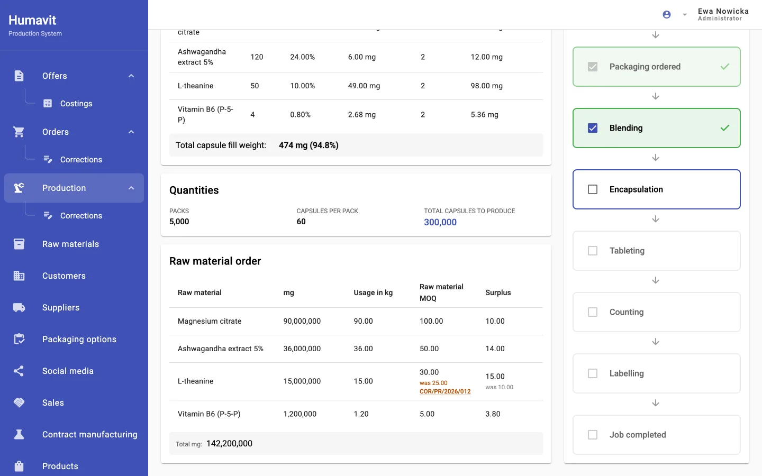Screen dimensions: 762x476
Task: Click the green checkmark on Blending step
Action: point(725,128)
